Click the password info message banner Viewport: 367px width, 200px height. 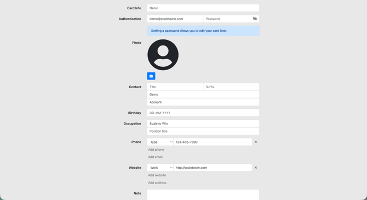pos(203,31)
